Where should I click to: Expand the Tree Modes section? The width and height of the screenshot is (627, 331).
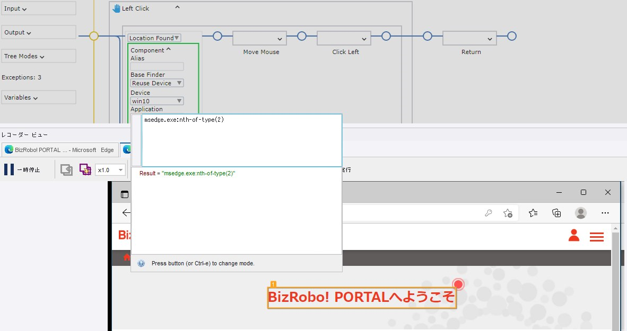tap(38, 56)
